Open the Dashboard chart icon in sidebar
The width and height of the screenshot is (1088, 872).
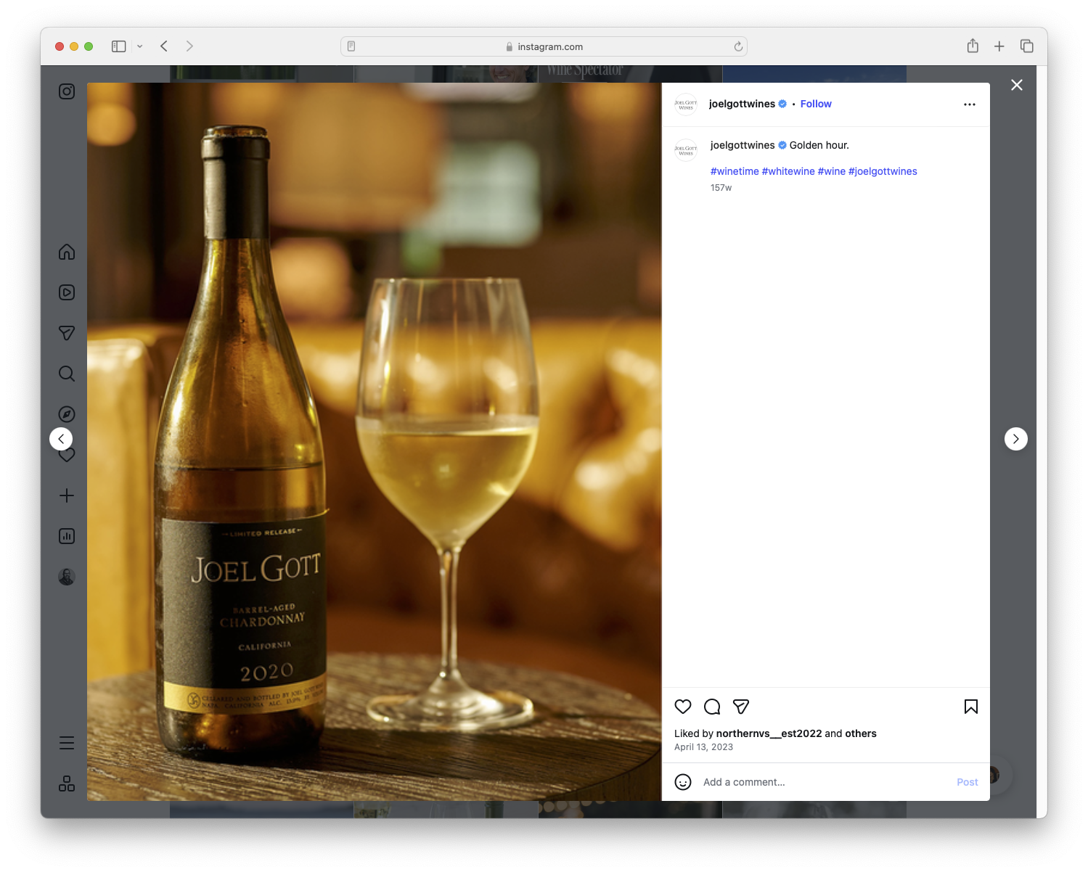(x=67, y=536)
